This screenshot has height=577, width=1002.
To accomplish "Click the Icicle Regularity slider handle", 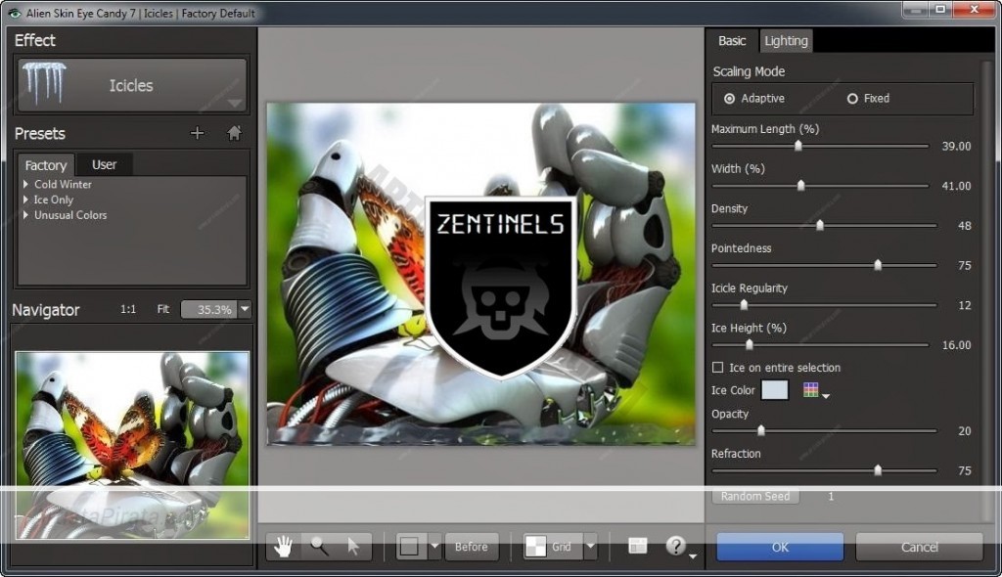I will [744, 305].
